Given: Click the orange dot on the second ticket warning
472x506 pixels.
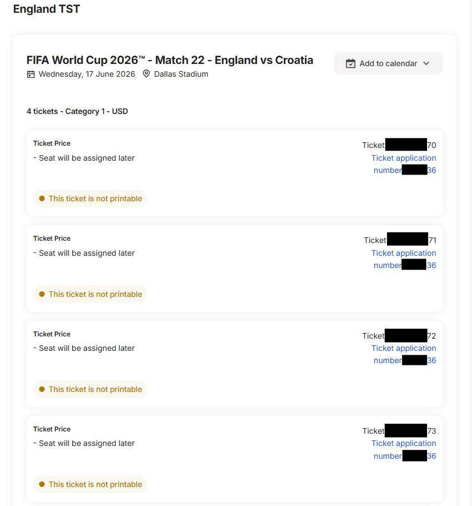Looking at the screenshot, I should (x=41, y=294).
